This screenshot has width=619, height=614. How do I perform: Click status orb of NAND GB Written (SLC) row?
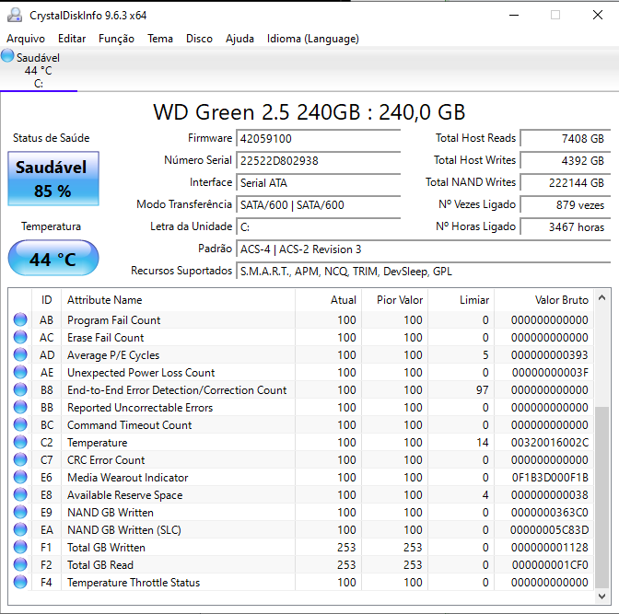(x=20, y=529)
